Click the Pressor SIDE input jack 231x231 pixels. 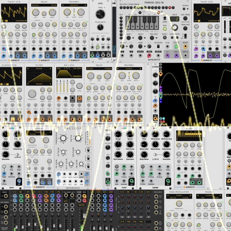(x=64, y=174)
